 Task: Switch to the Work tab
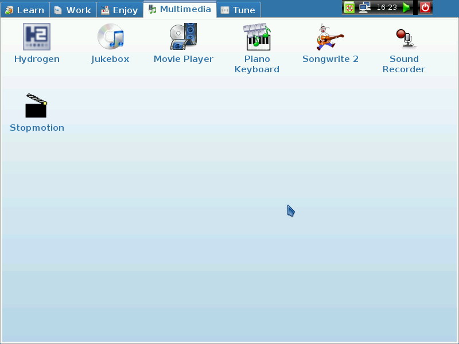(73, 10)
